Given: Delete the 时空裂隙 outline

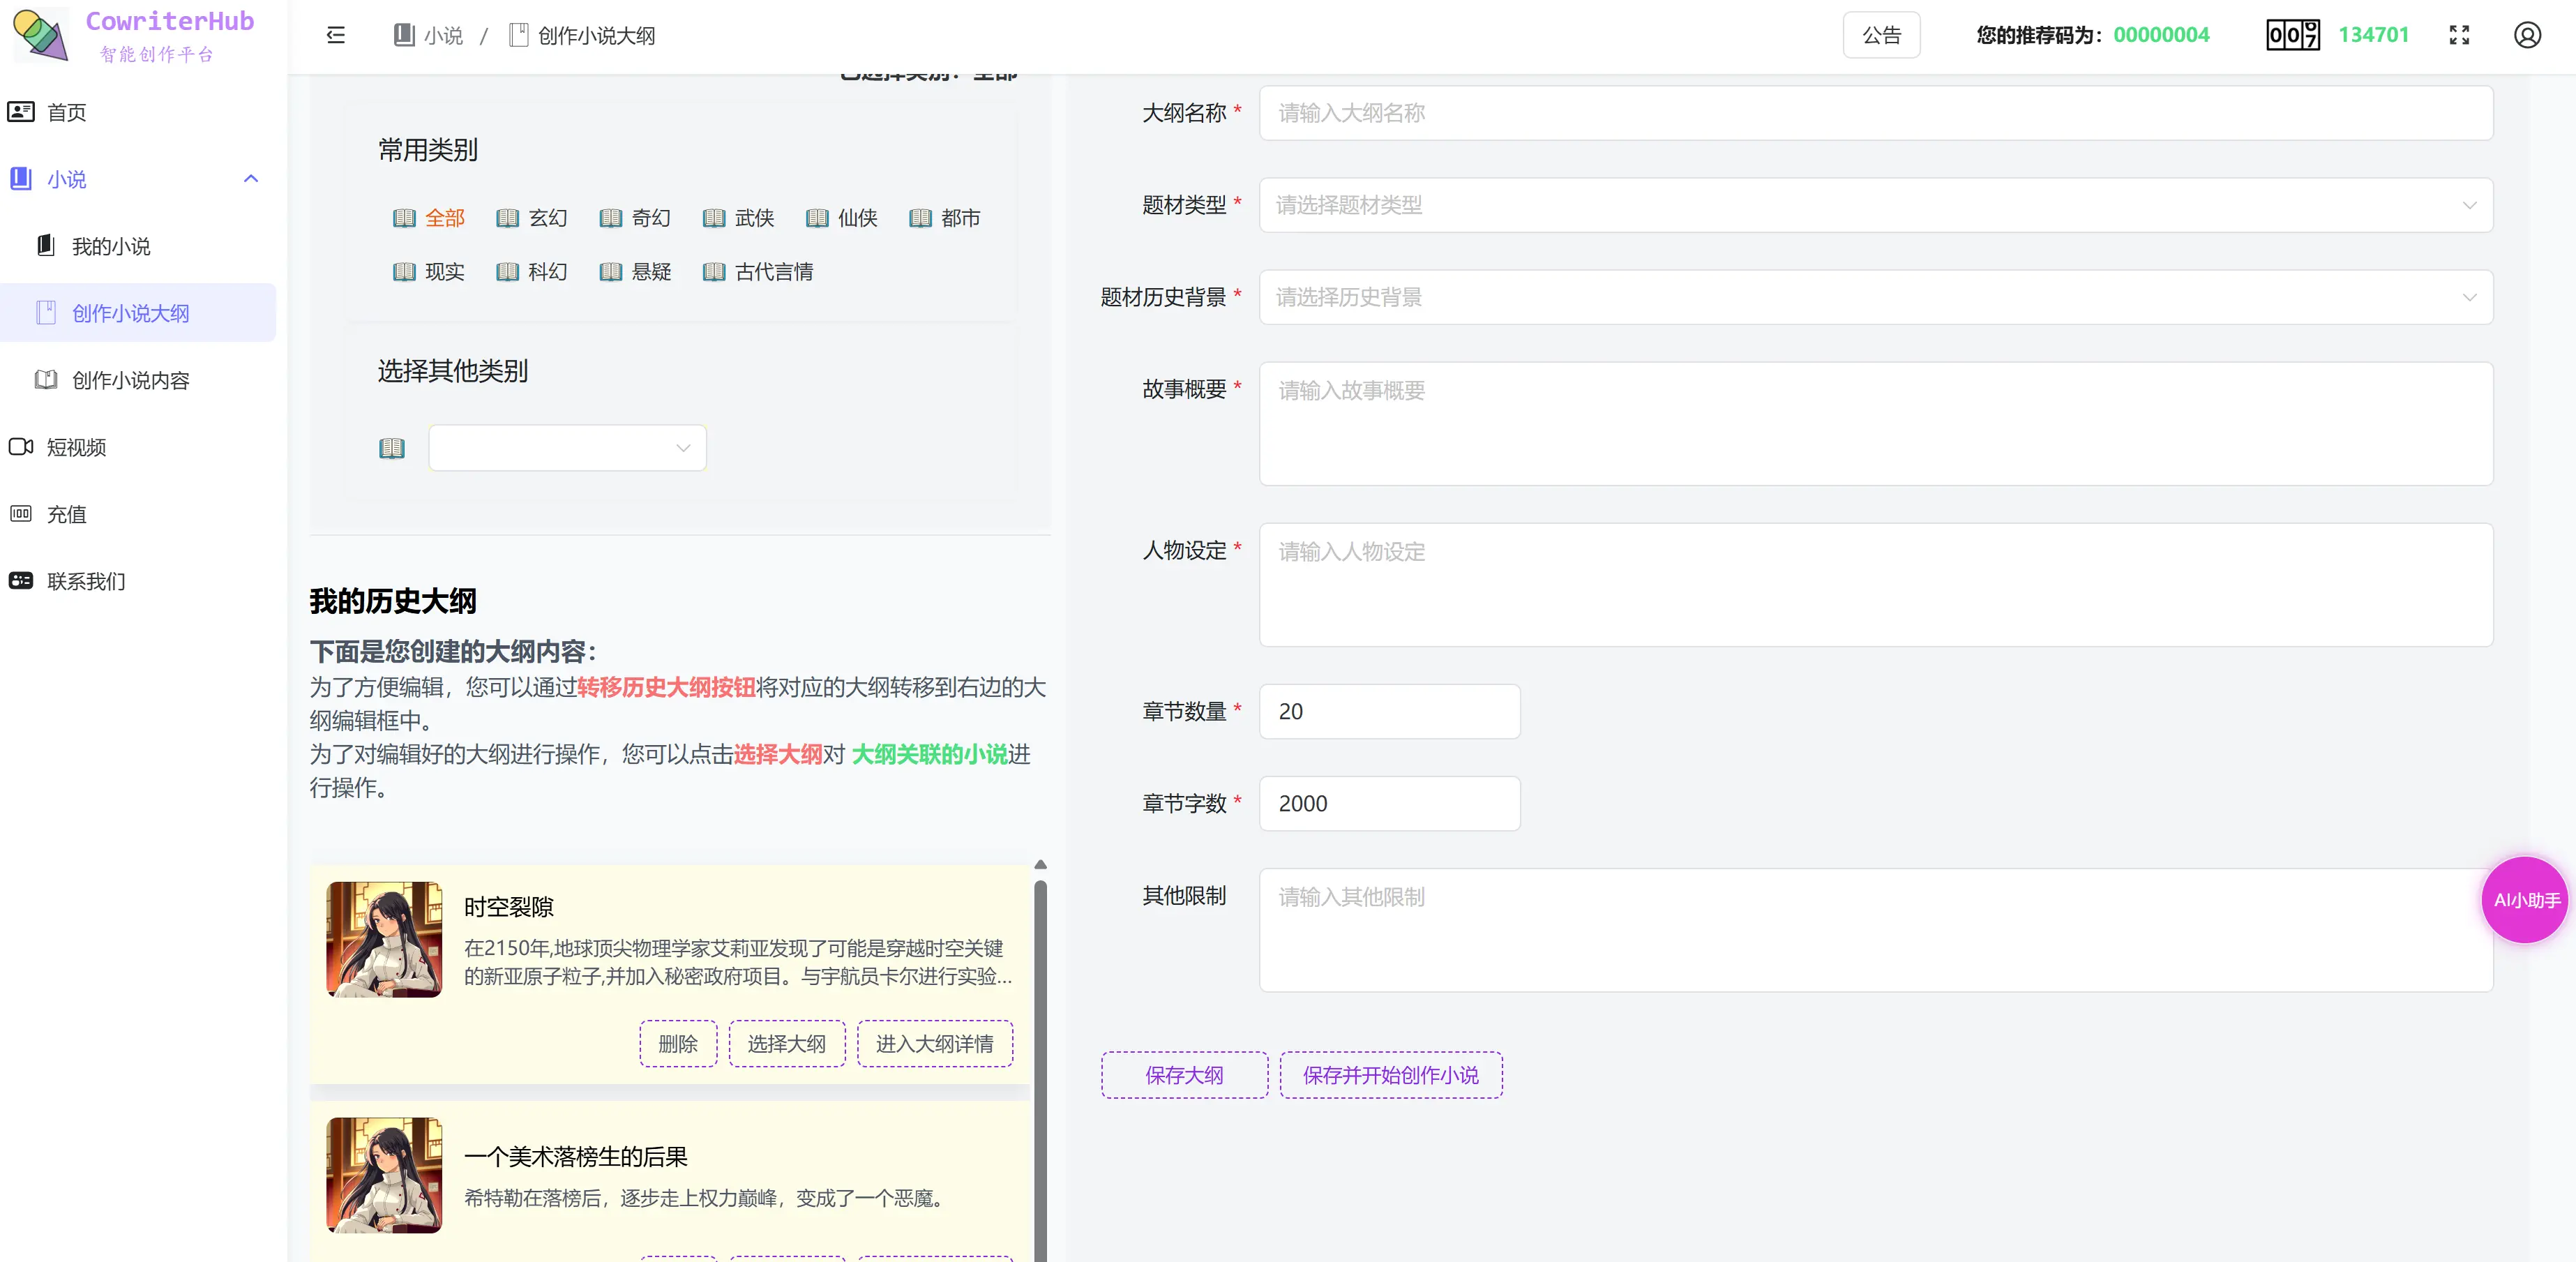Looking at the screenshot, I should click(678, 1044).
